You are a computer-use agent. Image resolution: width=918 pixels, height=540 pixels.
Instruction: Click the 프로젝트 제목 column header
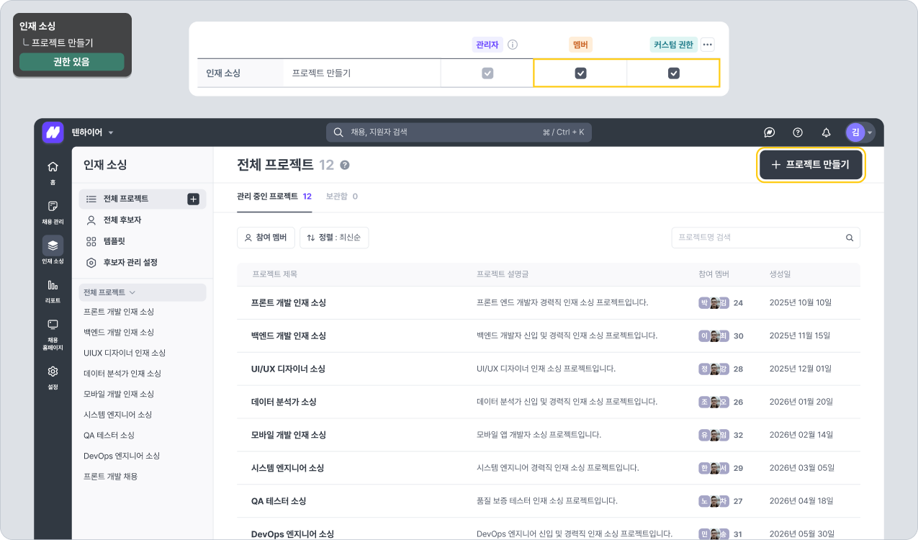(274, 275)
